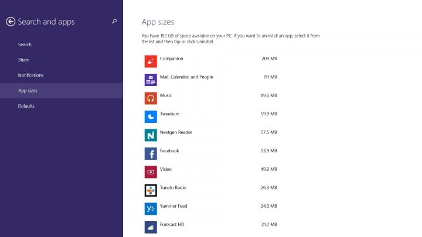Click the TuneIn Radio name
This screenshot has height=237, width=422.
coord(173,188)
